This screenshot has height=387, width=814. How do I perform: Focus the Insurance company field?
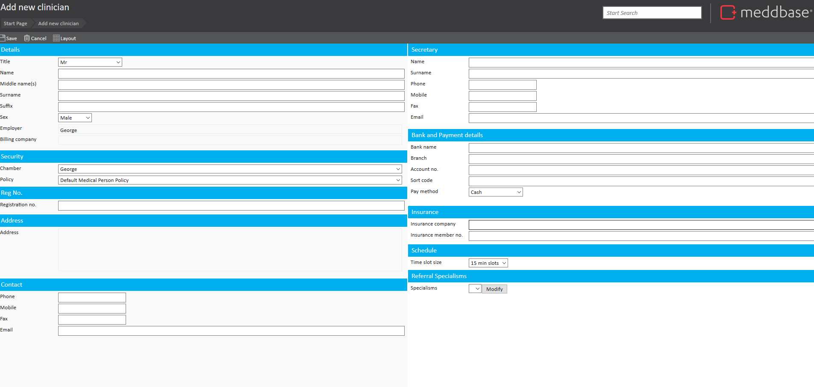pyautogui.click(x=641, y=225)
